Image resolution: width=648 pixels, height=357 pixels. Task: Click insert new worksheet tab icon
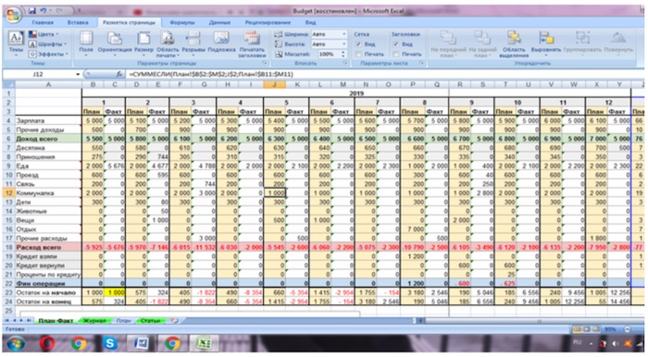click(174, 321)
